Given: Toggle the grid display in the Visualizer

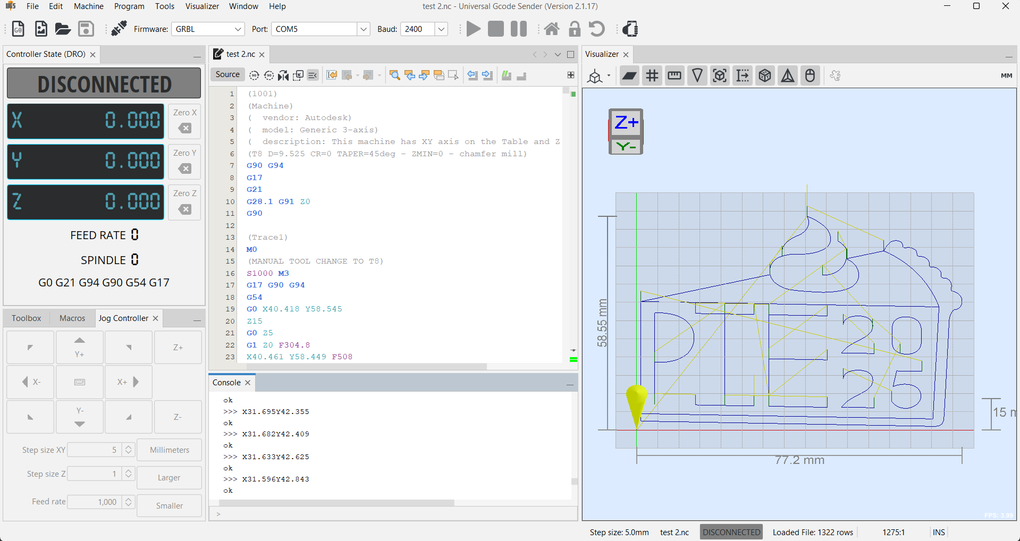Looking at the screenshot, I should 652,75.
